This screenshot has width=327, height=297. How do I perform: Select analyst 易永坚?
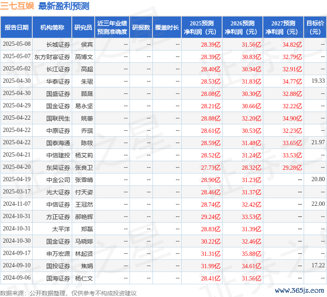click(84, 106)
